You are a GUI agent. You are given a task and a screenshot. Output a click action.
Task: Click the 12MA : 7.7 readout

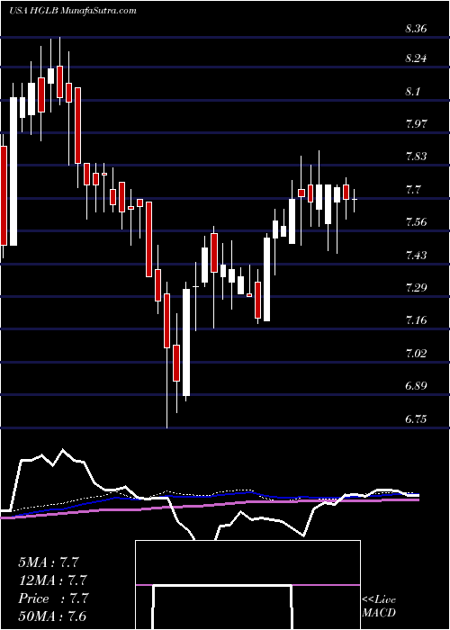[52, 580]
